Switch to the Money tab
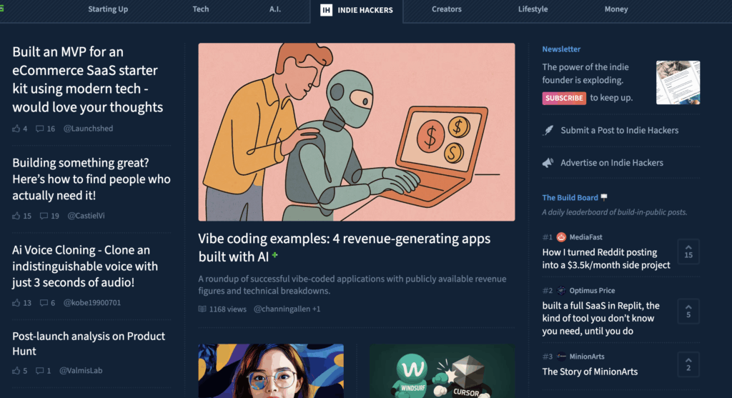Screen dimensions: 732x398 click(615, 9)
